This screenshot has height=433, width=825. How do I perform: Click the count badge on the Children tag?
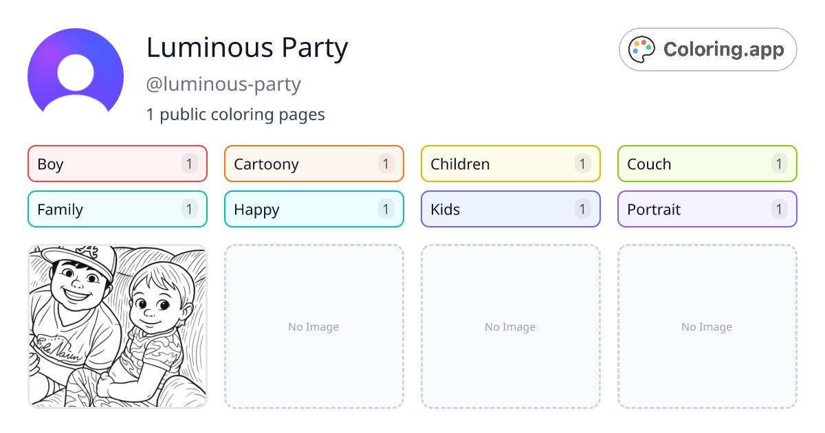[x=582, y=164]
